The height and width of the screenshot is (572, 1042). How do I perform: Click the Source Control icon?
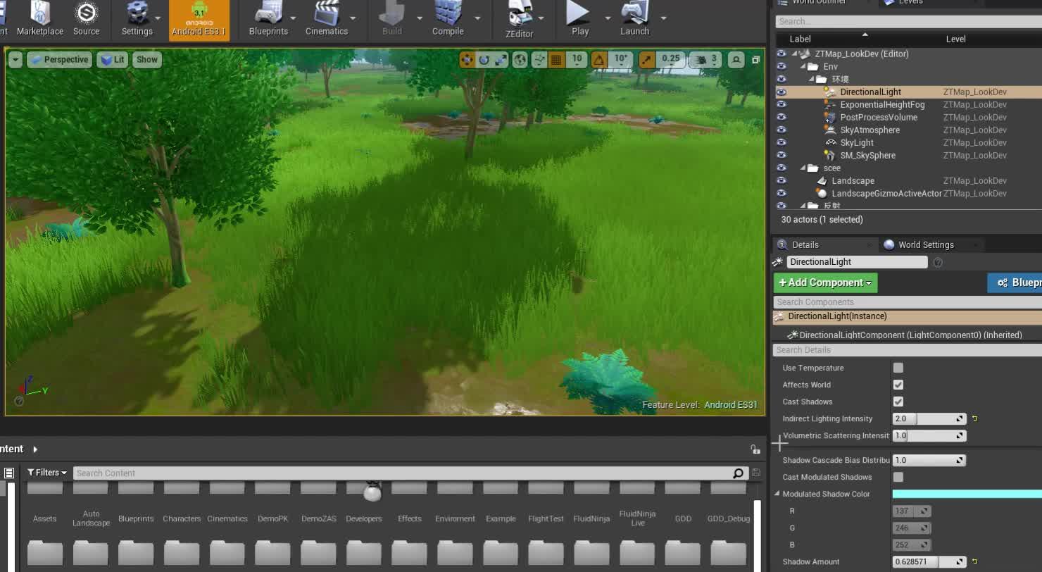86,19
